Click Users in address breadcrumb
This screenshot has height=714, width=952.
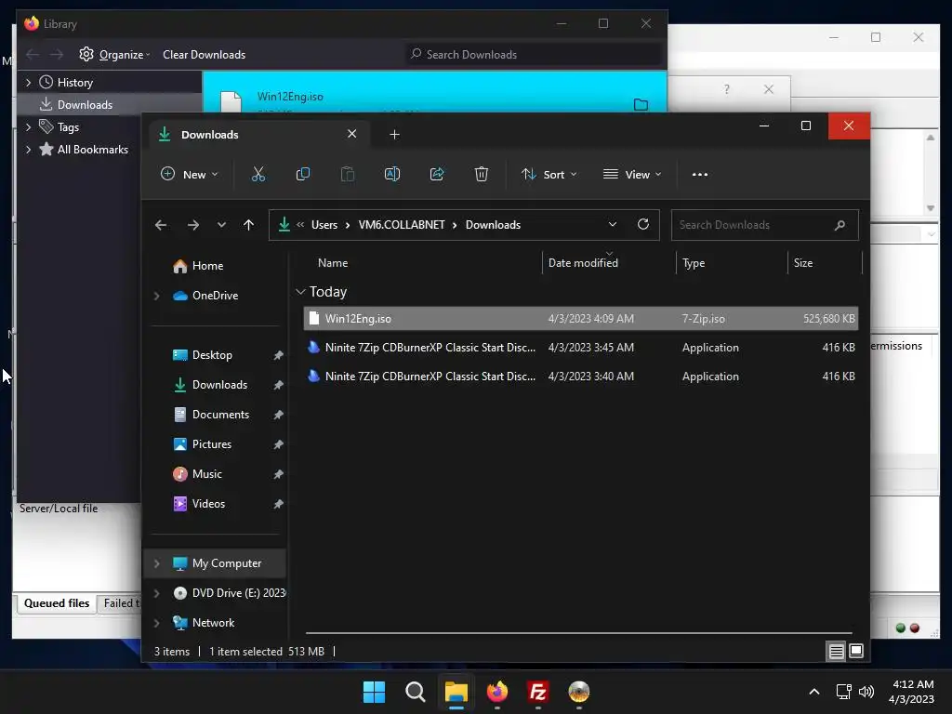pos(324,225)
